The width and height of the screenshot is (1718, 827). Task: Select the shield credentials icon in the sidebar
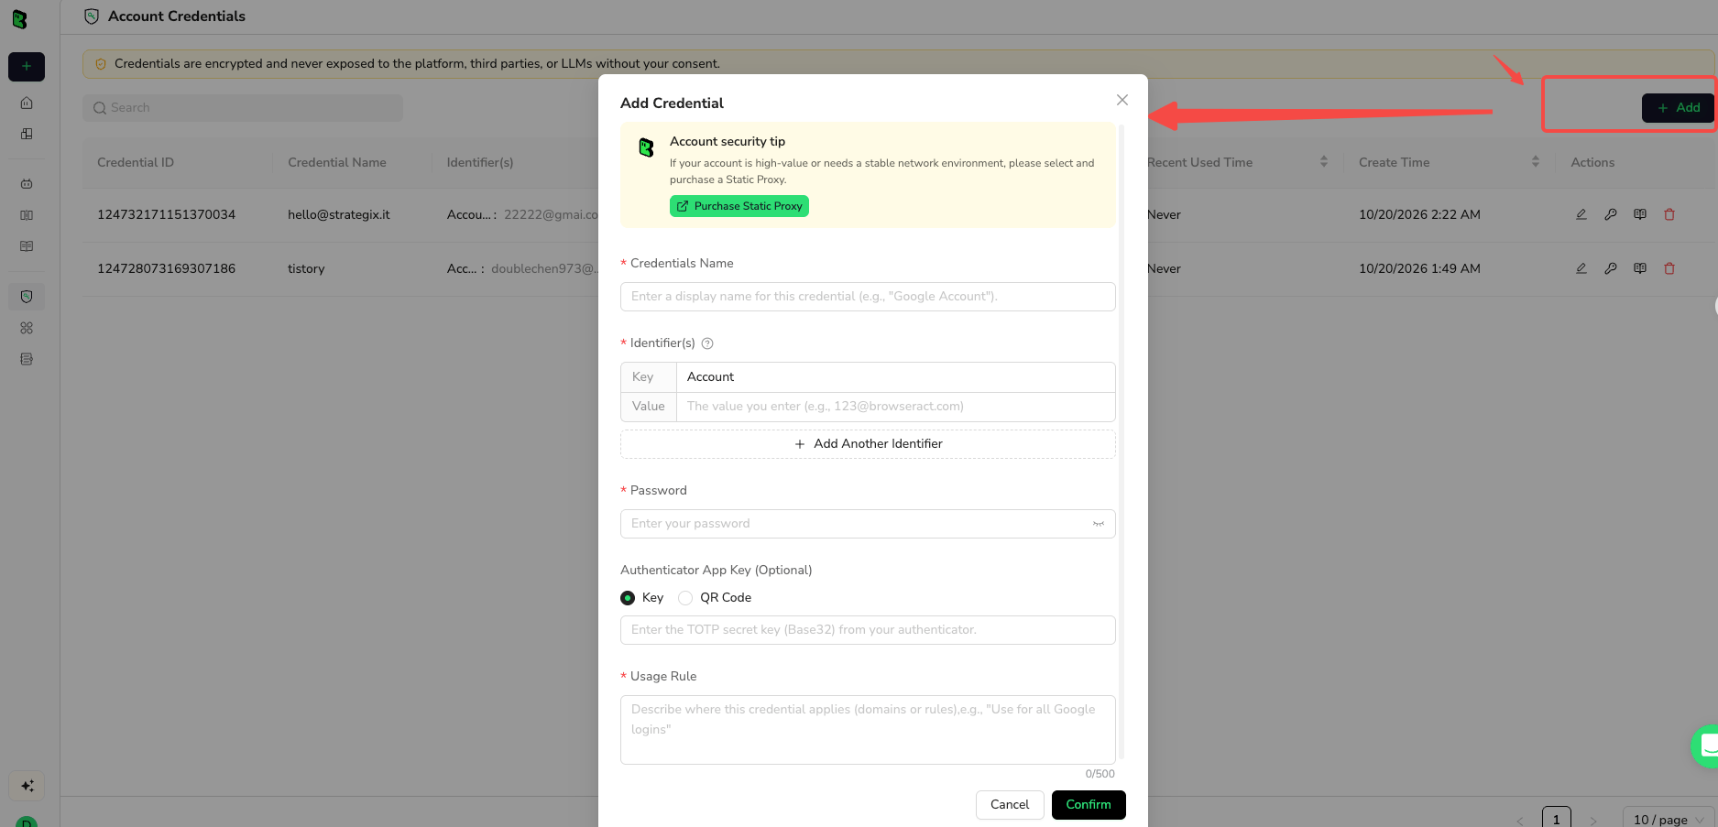pos(27,297)
